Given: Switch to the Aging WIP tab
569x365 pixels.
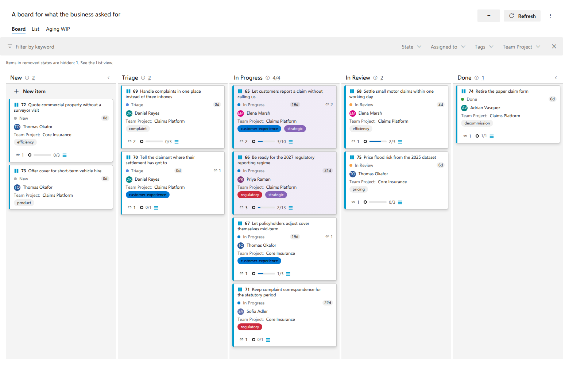Looking at the screenshot, I should coord(58,29).
